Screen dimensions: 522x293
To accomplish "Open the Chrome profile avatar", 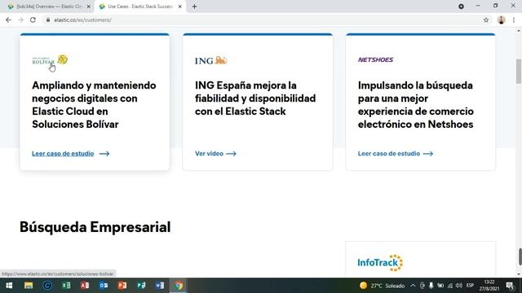I will (501, 20).
